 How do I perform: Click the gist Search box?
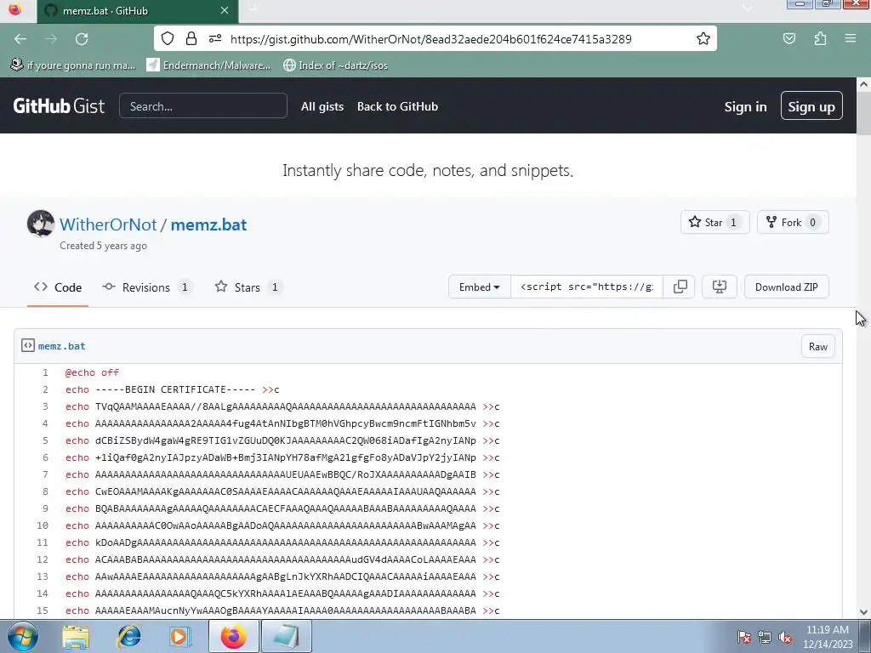203,105
